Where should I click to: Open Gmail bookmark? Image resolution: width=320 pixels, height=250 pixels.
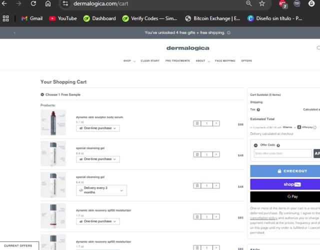click(32, 19)
